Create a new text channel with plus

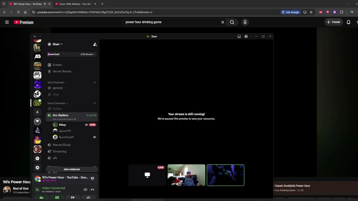tap(95, 82)
